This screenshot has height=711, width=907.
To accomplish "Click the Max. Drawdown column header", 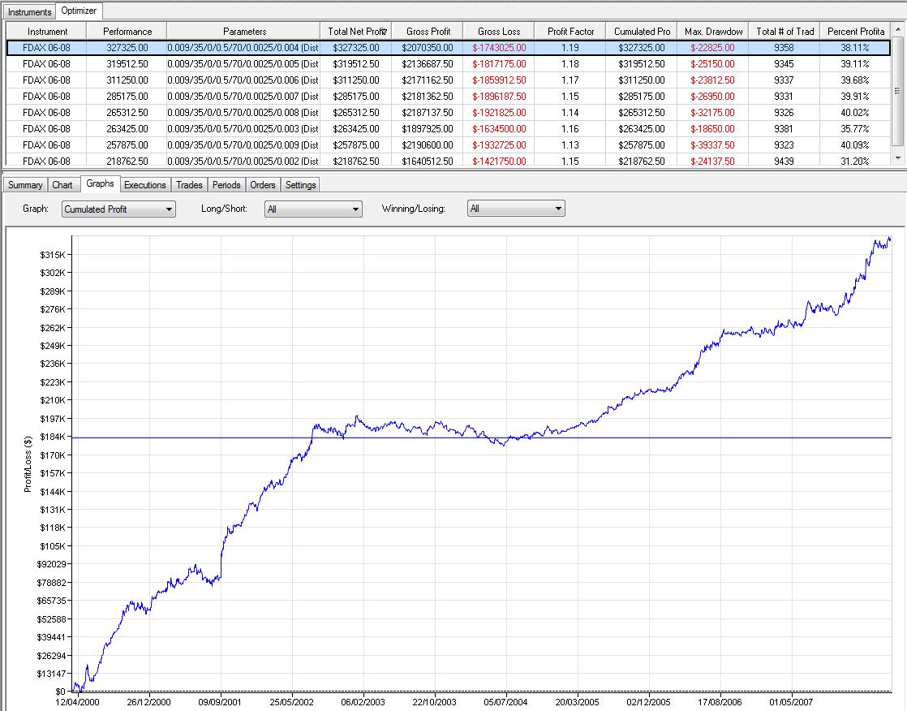I will tap(713, 32).
